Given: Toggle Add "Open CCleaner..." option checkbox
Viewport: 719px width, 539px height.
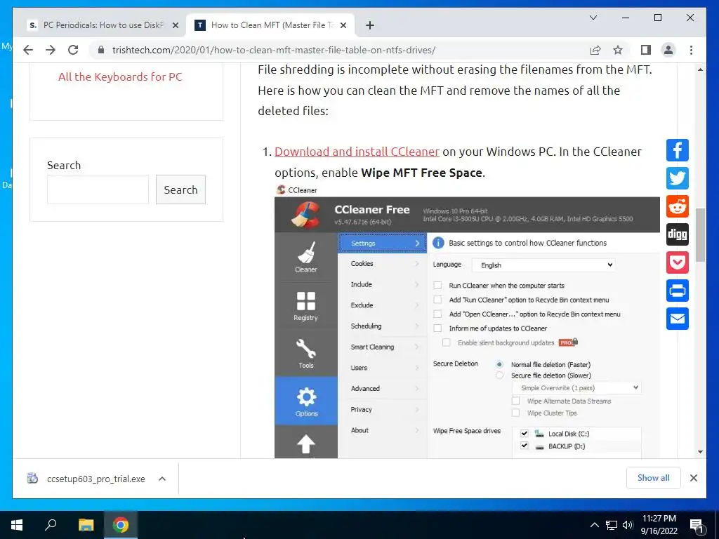Looking at the screenshot, I should point(437,314).
